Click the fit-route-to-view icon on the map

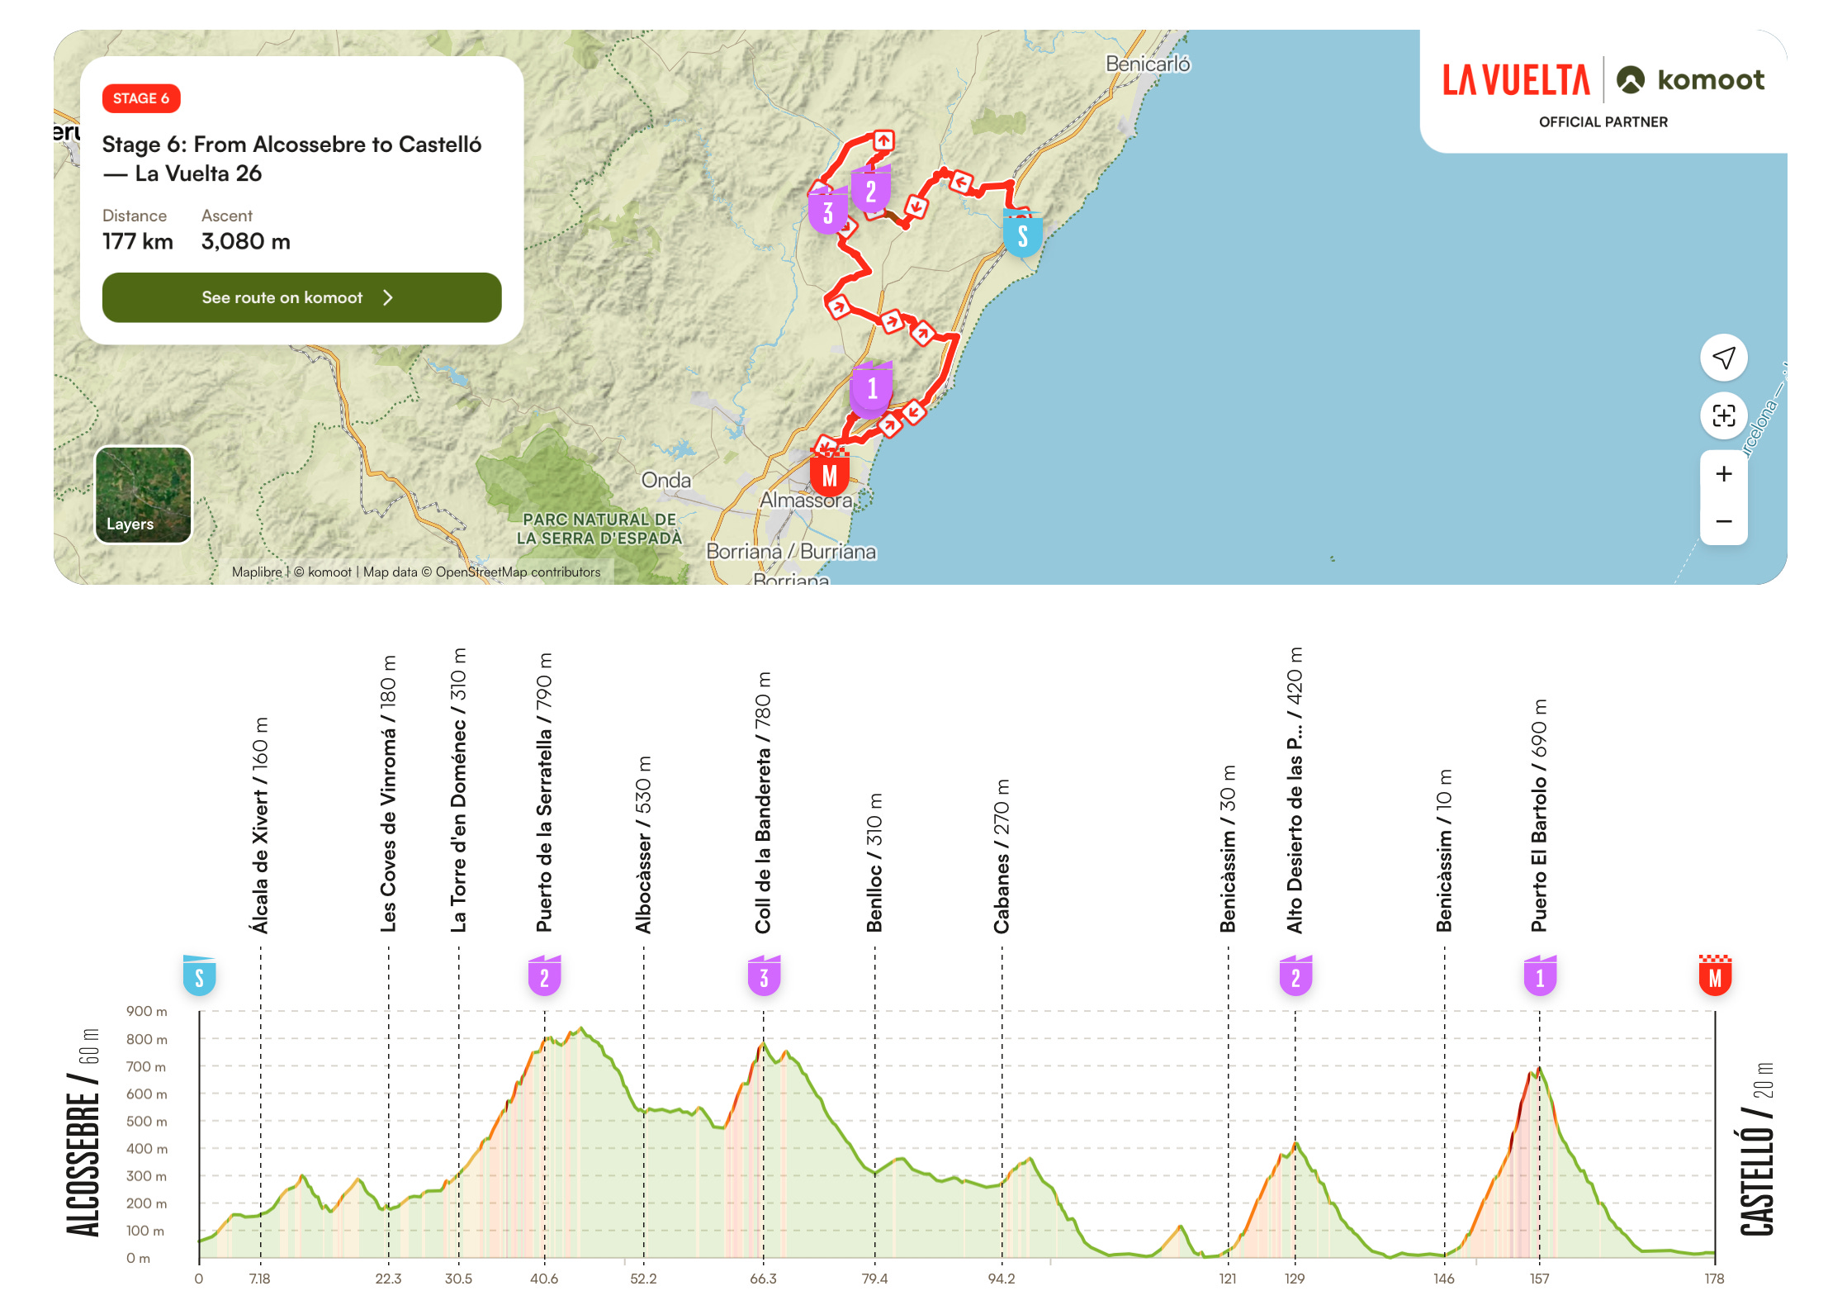1723,415
